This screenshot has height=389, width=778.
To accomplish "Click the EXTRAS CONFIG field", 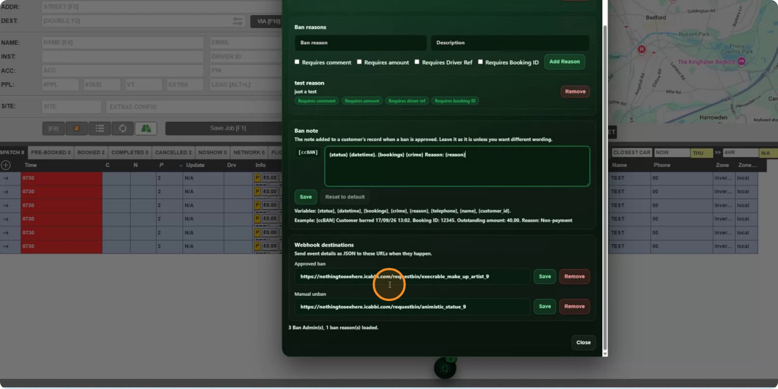I will (194, 107).
